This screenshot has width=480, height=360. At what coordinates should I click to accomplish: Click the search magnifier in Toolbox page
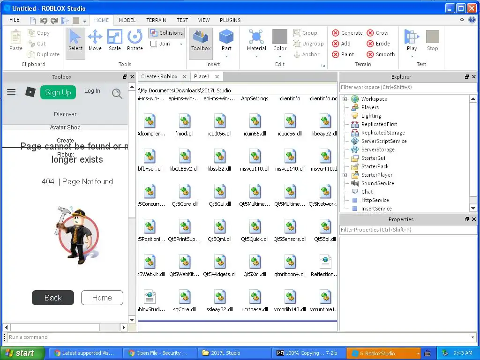(x=117, y=93)
